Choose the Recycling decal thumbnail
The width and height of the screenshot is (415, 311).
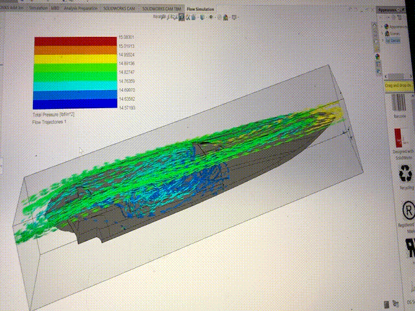(405, 174)
